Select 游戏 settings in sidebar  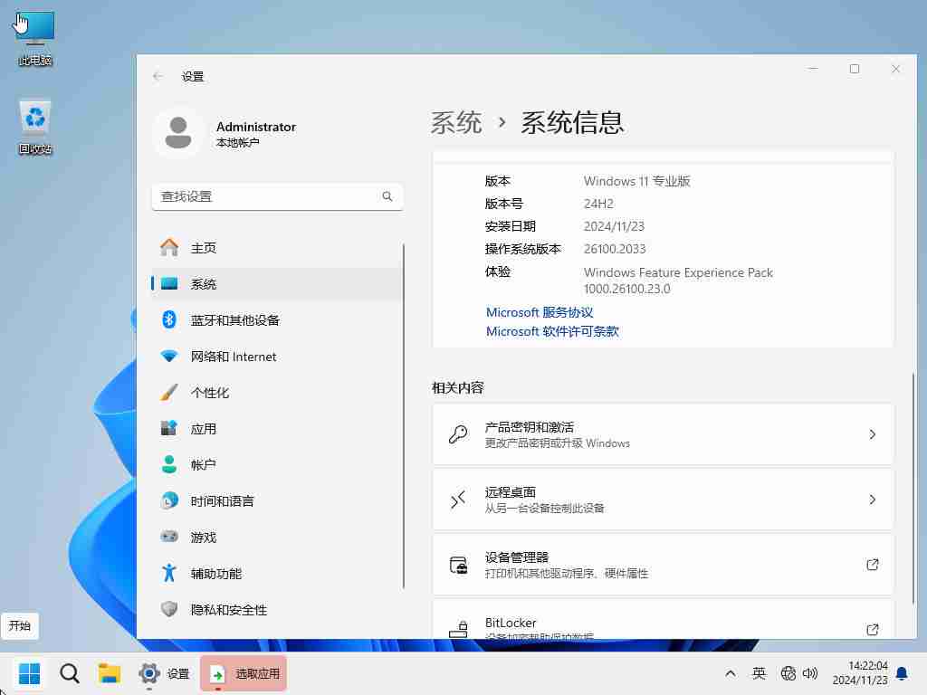click(x=203, y=538)
